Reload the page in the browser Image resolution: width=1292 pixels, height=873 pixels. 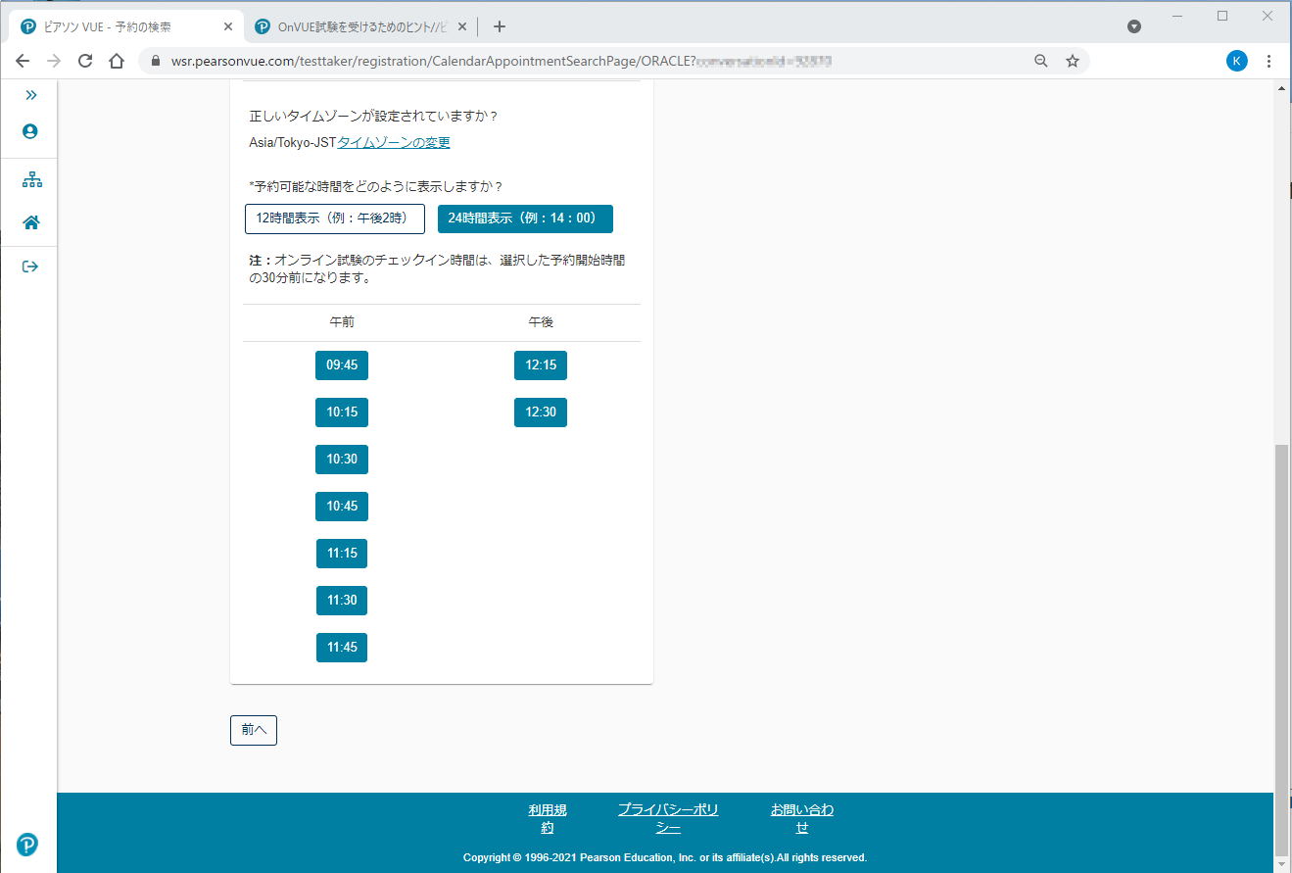click(x=85, y=61)
